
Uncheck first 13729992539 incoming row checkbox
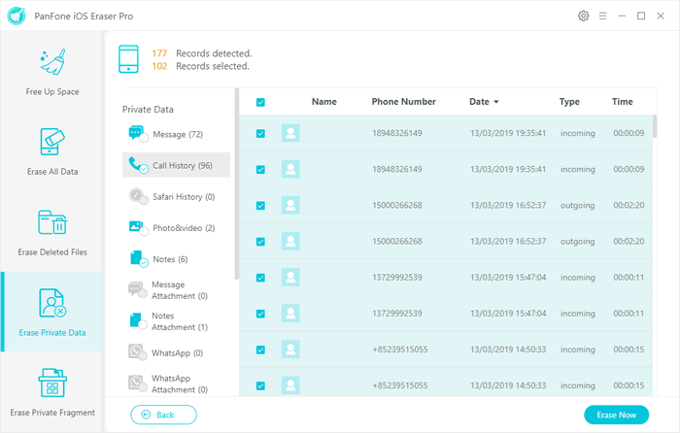click(260, 278)
